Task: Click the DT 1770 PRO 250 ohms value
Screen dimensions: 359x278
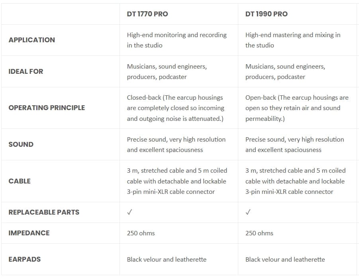Action: 141,233
